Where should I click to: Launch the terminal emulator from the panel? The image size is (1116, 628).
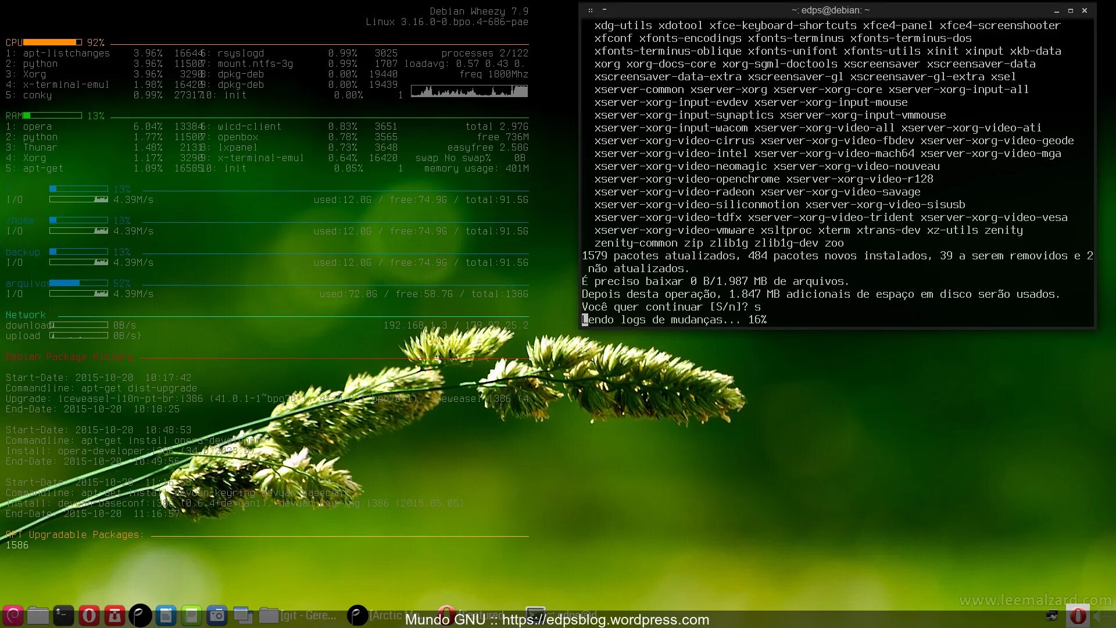[63, 615]
